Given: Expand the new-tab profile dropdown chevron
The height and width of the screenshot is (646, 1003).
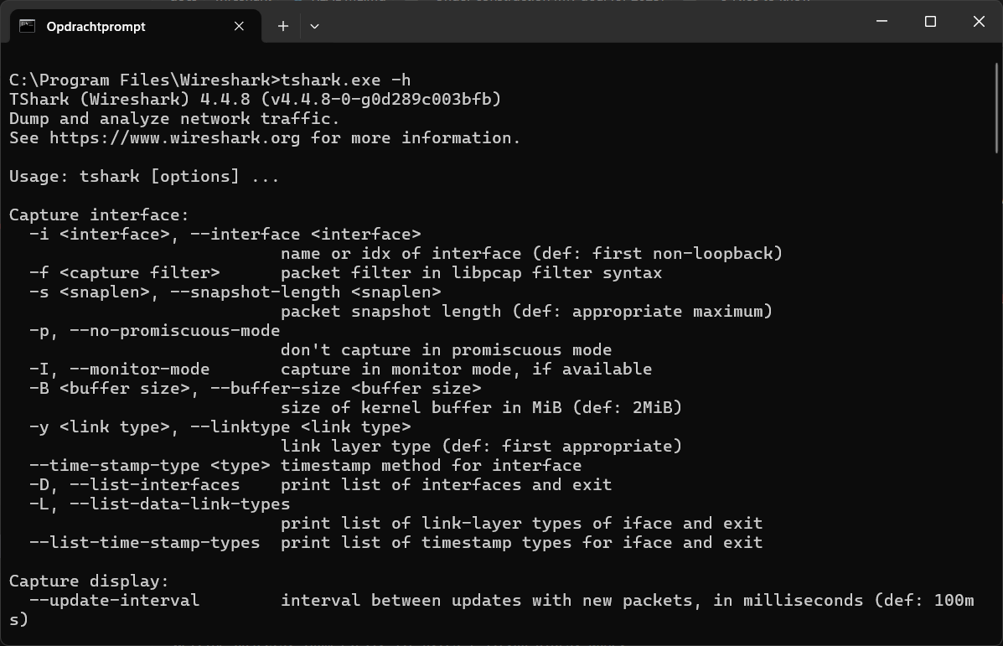Looking at the screenshot, I should pos(314,26).
